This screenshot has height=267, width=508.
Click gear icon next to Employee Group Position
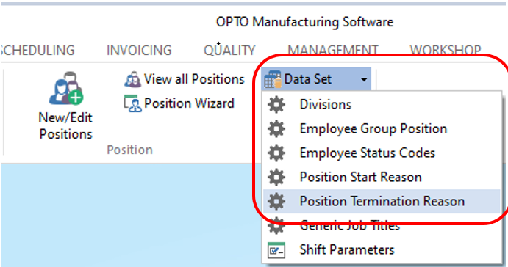(276, 129)
